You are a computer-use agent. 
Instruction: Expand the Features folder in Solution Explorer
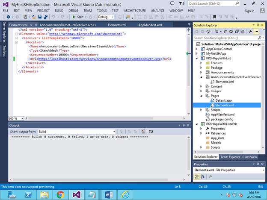(x=201, y=63)
